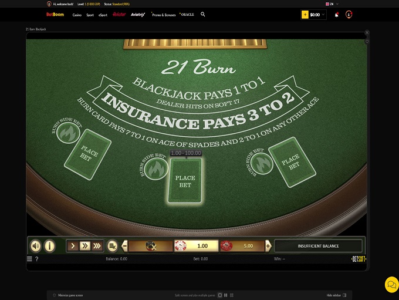Select the triple-arrow fast game speed
399x300 pixels.
(97, 246)
